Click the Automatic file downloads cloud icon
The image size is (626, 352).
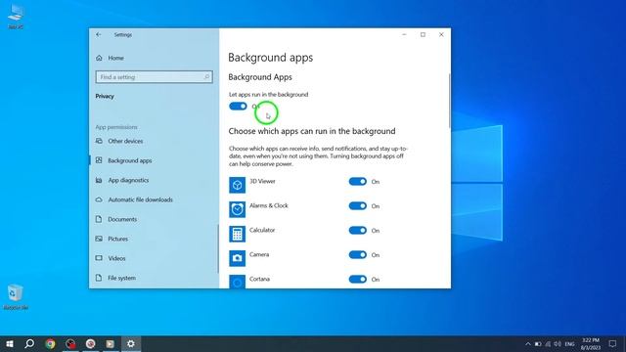(99, 199)
